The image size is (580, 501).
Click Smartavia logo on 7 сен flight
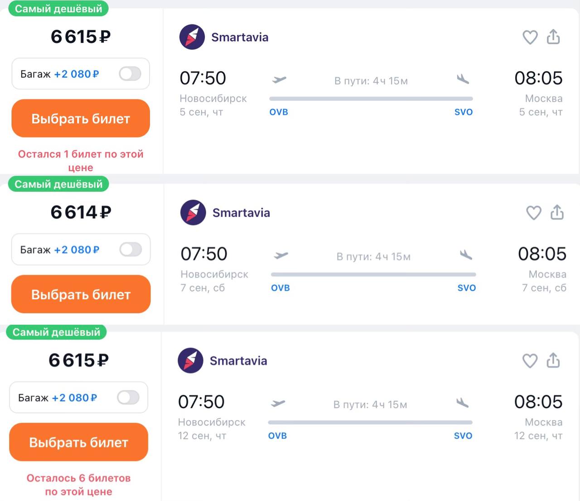pyautogui.click(x=193, y=213)
